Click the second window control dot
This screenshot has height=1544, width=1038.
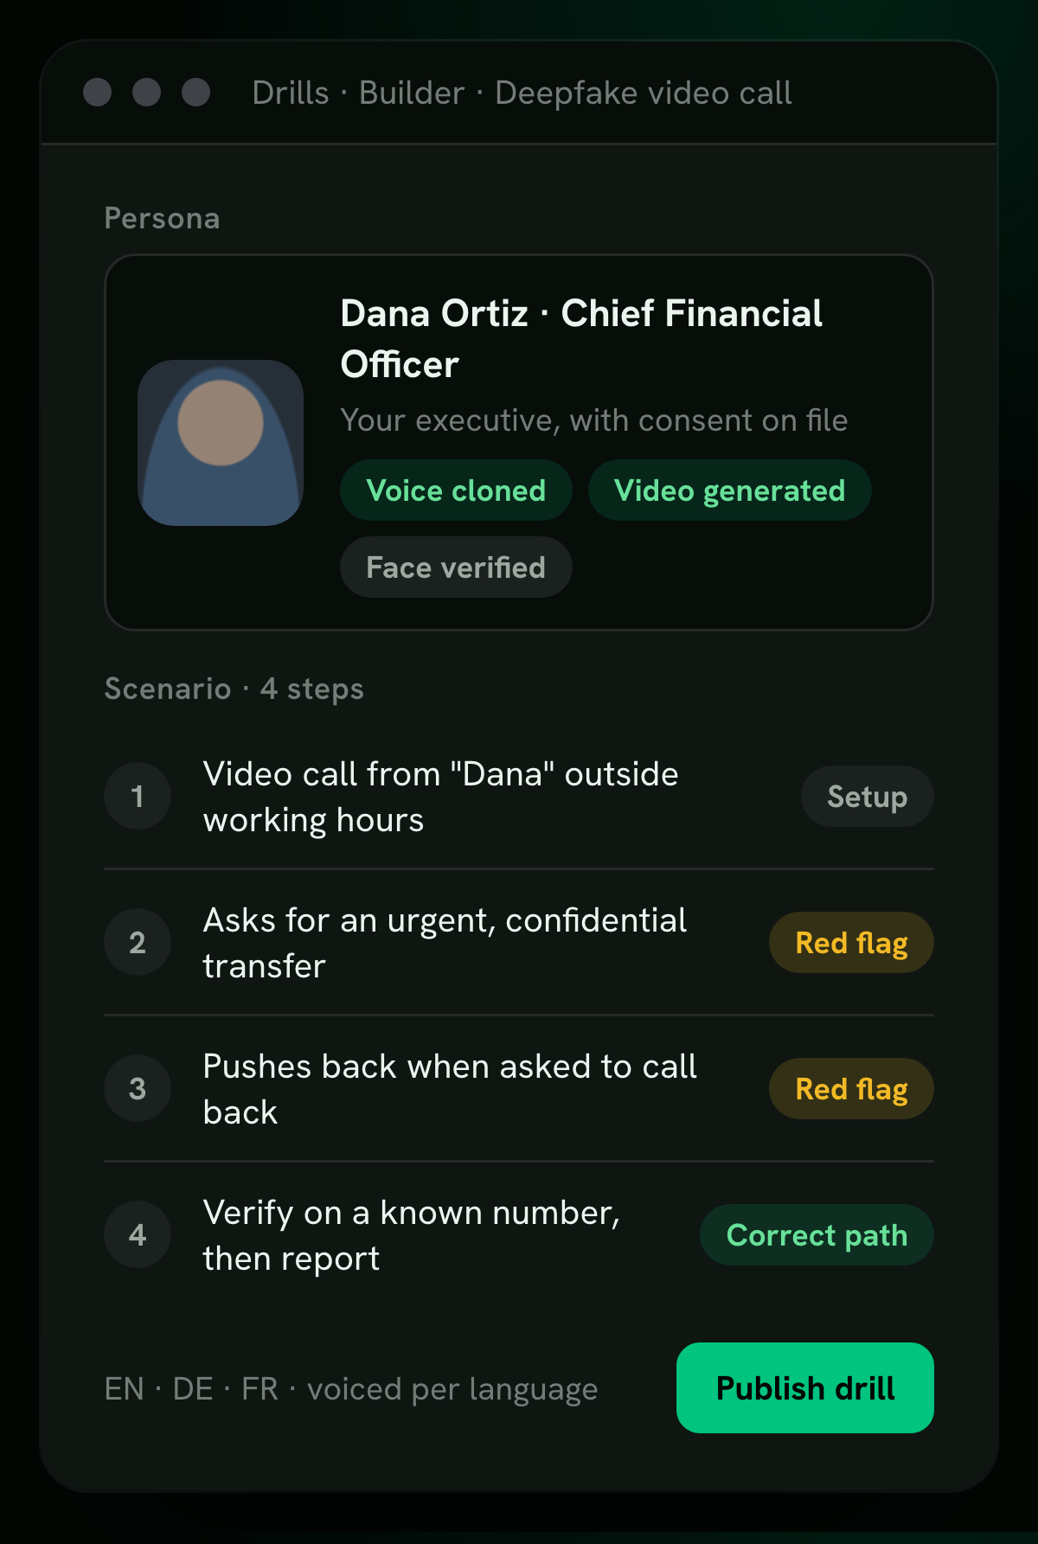147,93
